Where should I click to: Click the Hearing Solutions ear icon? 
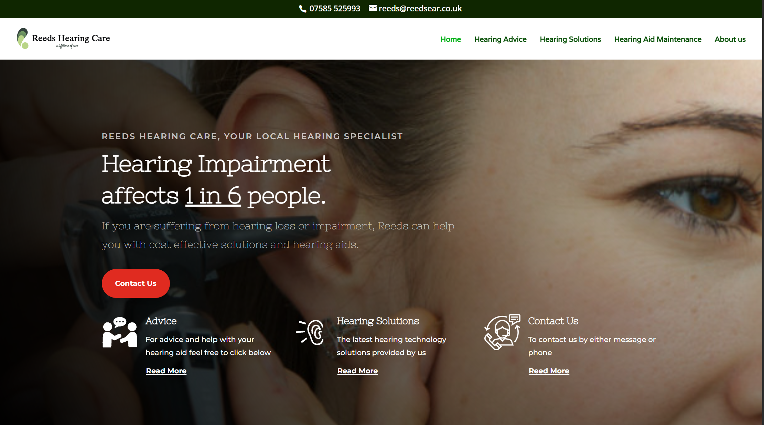tap(310, 332)
